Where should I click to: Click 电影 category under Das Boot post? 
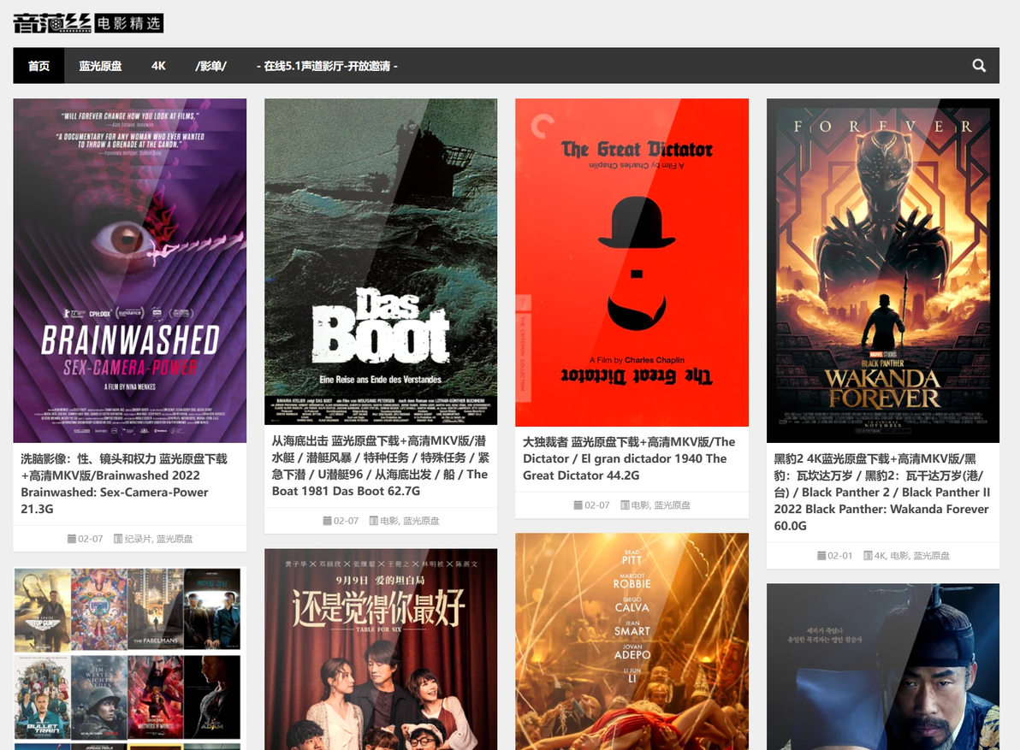(389, 521)
